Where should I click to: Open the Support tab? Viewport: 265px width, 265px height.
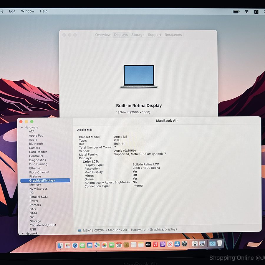pos(154,35)
